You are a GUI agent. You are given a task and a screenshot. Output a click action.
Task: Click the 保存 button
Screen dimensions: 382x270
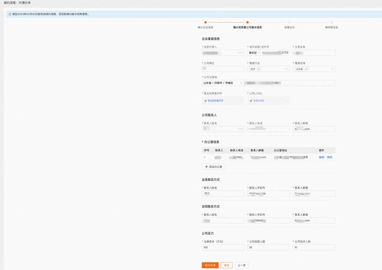click(227, 265)
